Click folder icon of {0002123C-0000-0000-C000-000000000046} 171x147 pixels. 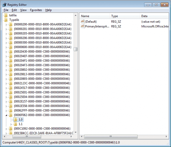[11, 83]
